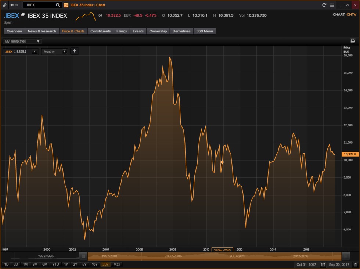This screenshot has height=269, width=360.
Task: Add a new series with plus button
Action: 74,51
